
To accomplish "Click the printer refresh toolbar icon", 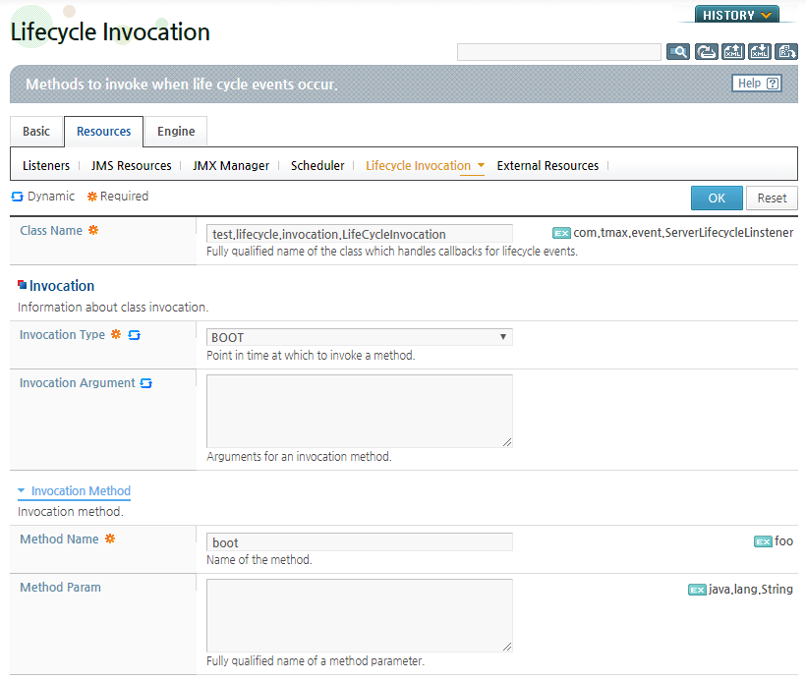I will (707, 52).
